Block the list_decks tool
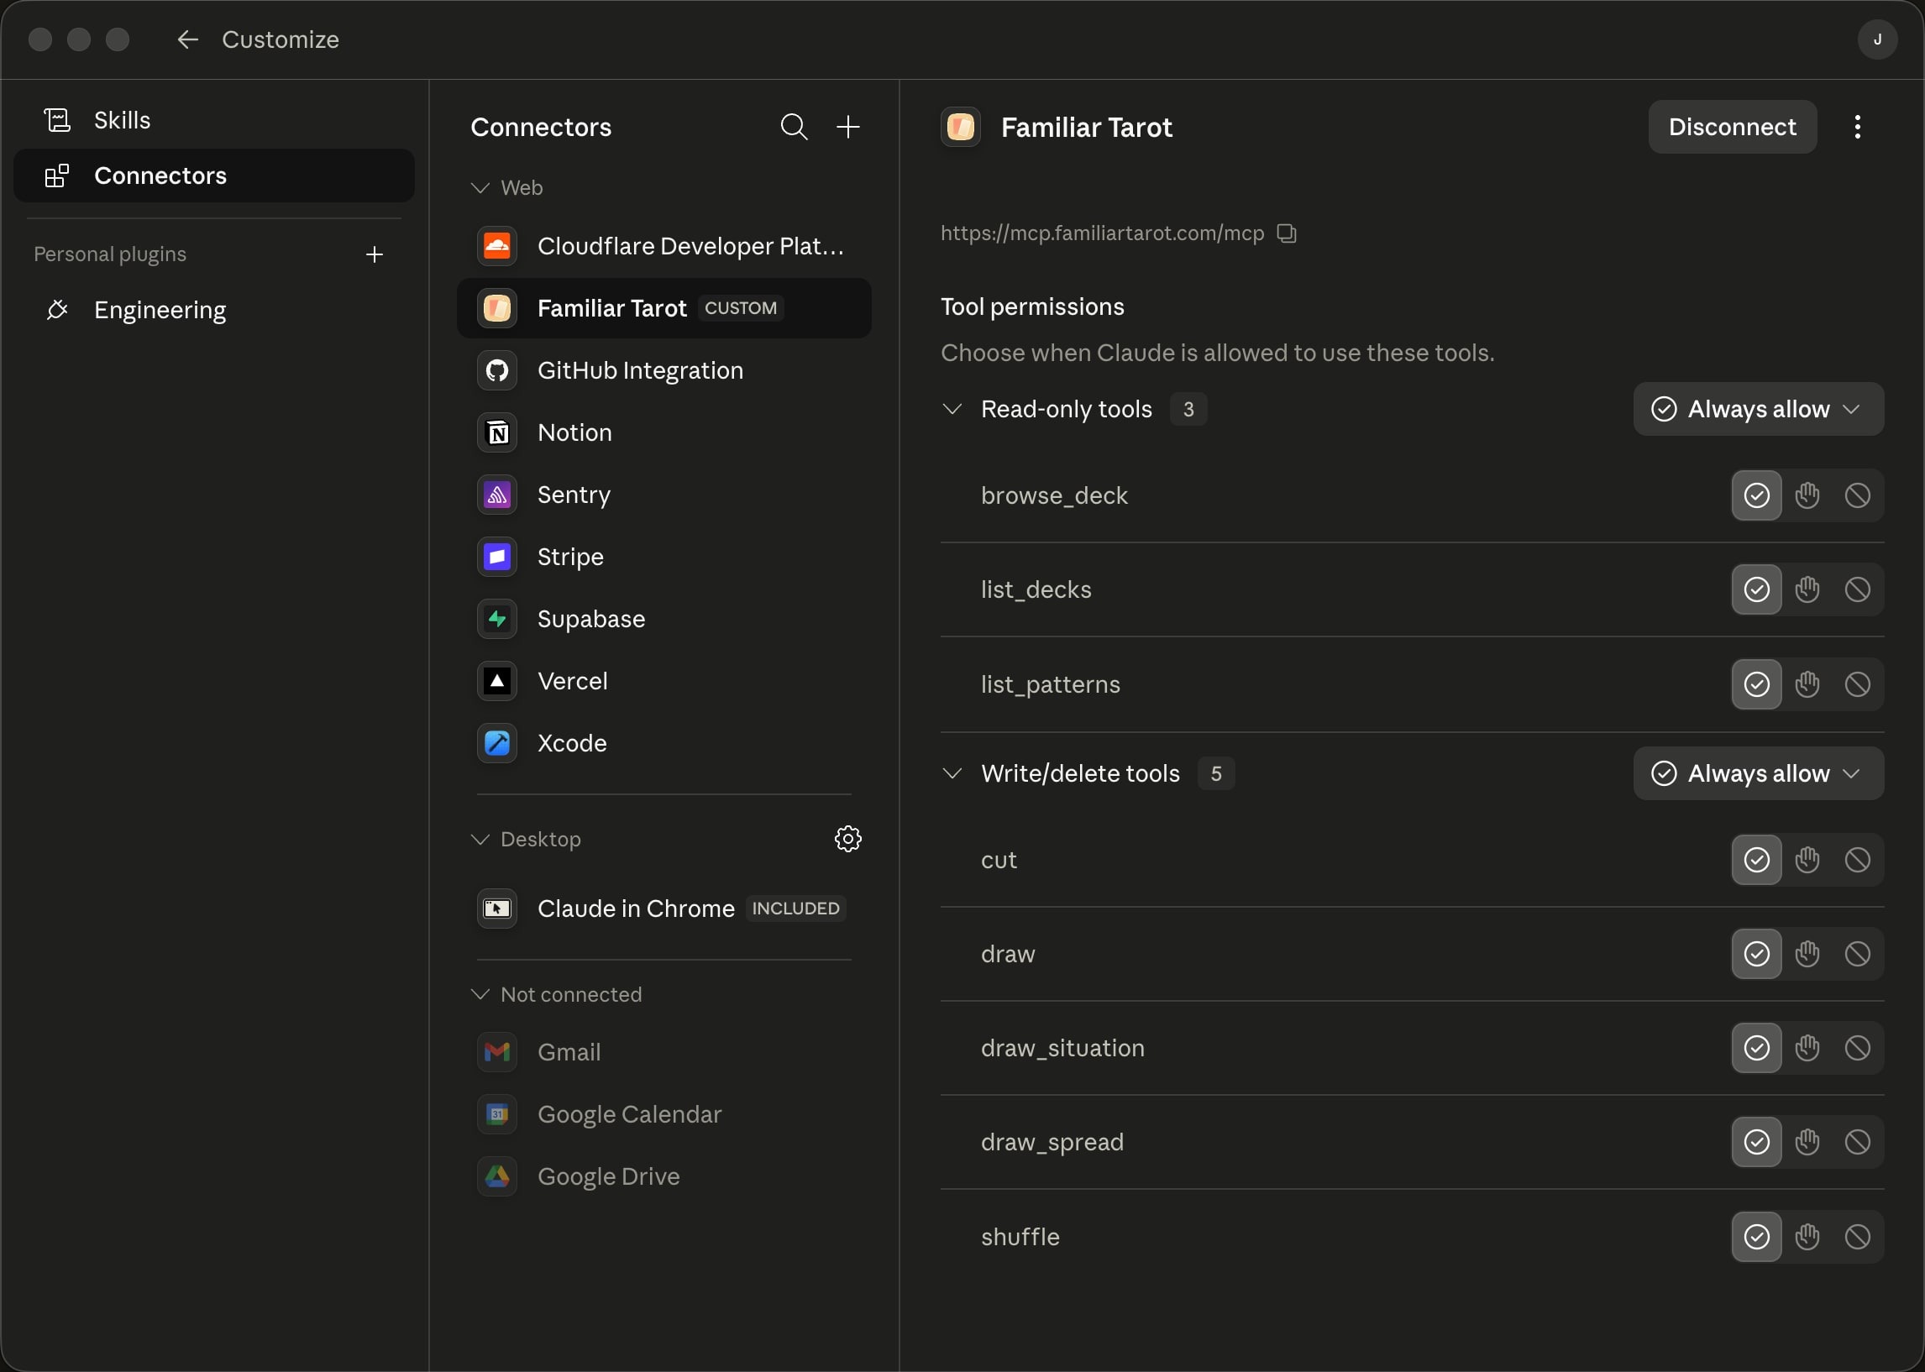The width and height of the screenshot is (1925, 1372). [x=1857, y=589]
